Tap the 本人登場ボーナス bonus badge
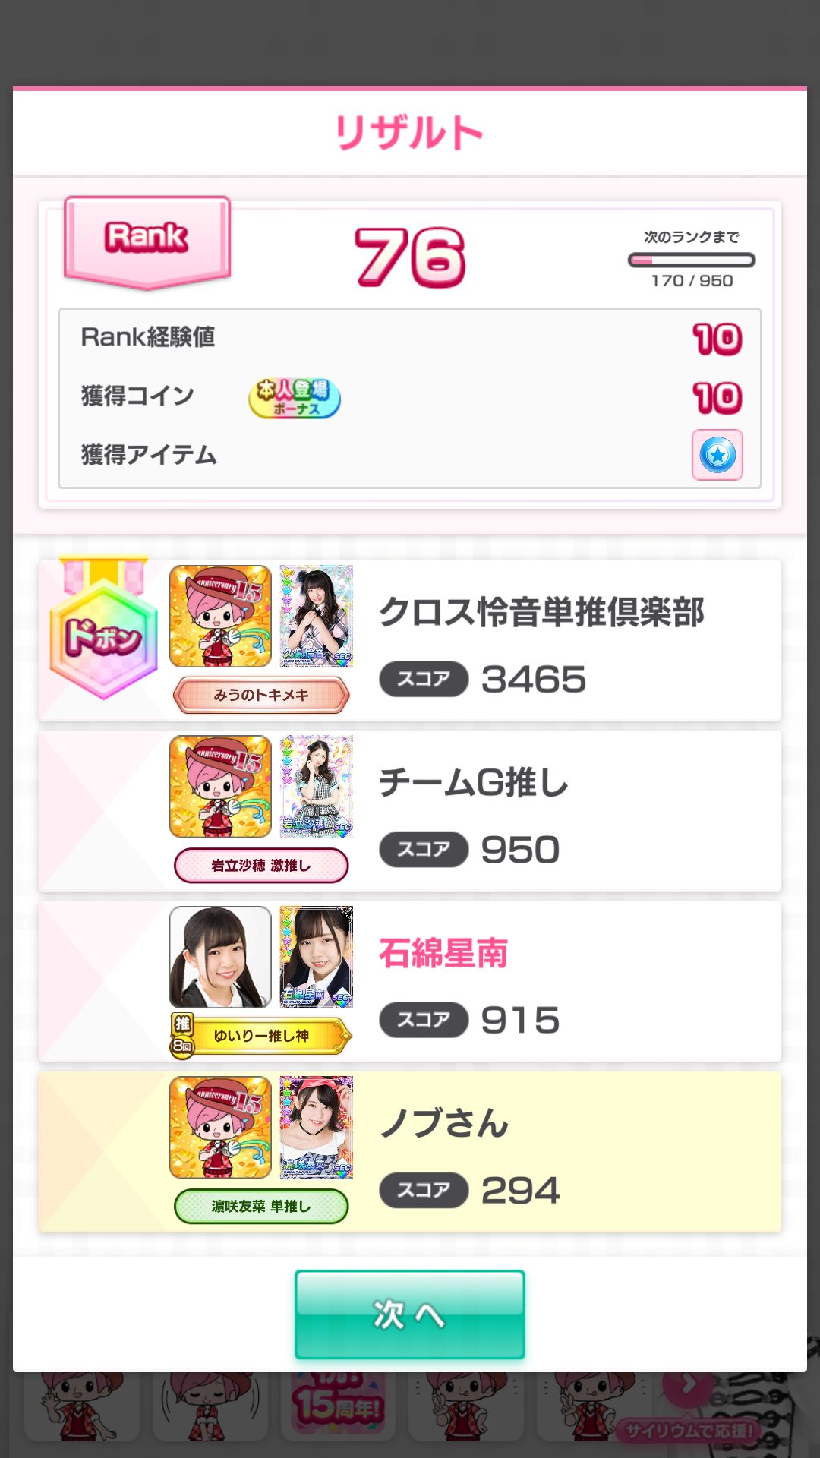Image resolution: width=820 pixels, height=1458 pixels. pyautogui.click(x=295, y=398)
